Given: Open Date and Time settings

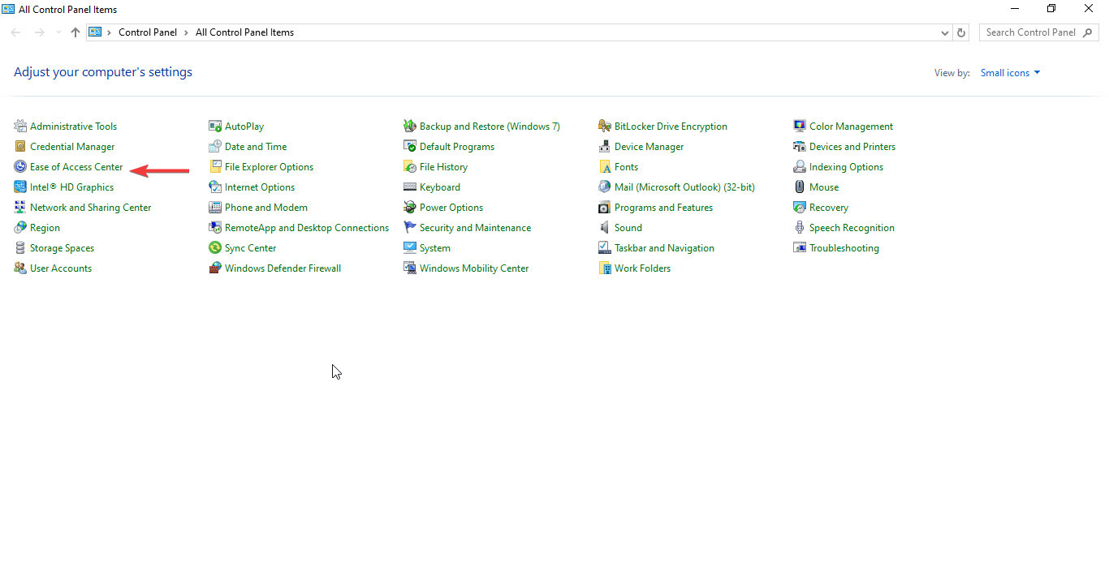Looking at the screenshot, I should click(255, 146).
